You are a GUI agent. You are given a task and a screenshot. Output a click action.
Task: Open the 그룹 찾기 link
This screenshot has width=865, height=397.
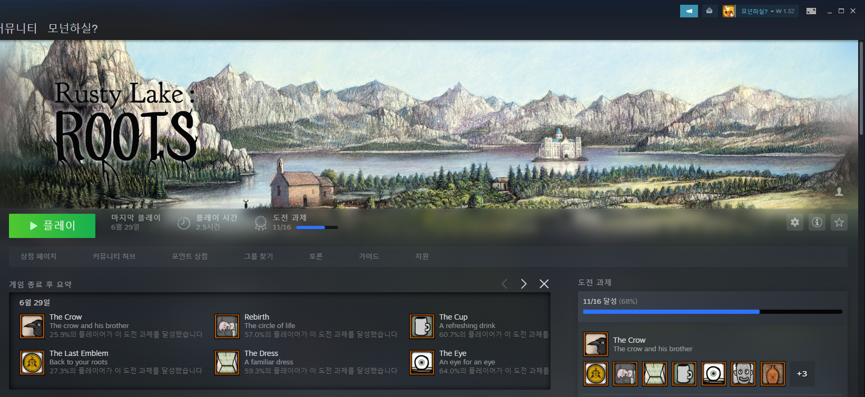[x=259, y=256]
